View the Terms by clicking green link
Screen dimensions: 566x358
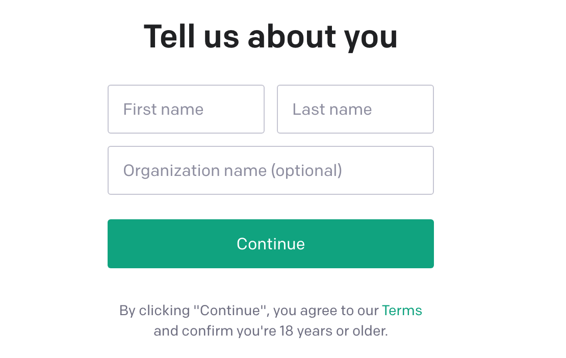click(x=402, y=311)
